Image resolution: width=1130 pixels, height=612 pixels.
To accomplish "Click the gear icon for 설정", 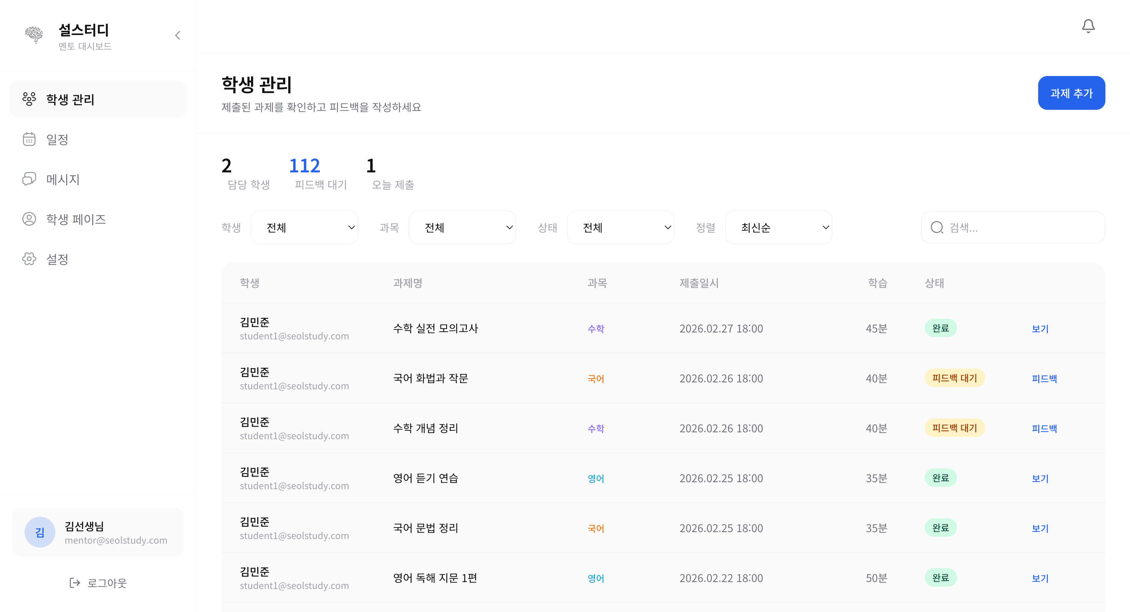I will (x=29, y=259).
